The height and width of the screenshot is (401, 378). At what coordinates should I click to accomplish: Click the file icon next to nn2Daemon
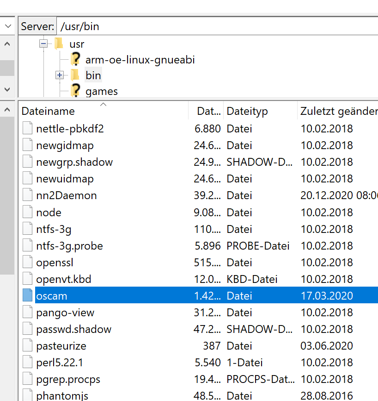pyautogui.click(x=28, y=195)
